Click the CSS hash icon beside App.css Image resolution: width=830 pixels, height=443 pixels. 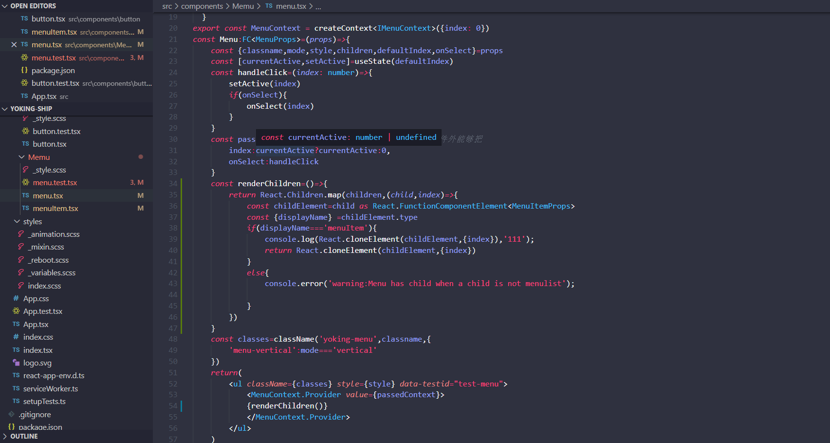[16, 298]
